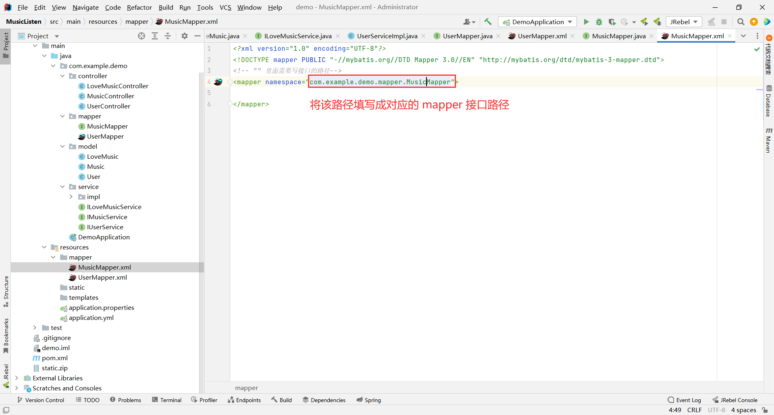Debug with JRebel rocket-bug icon

pos(657,22)
